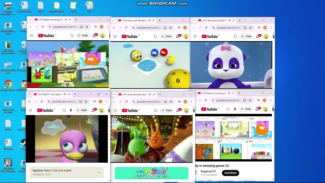Go back in the Colors with Wonderballs window

[x=114, y=27]
